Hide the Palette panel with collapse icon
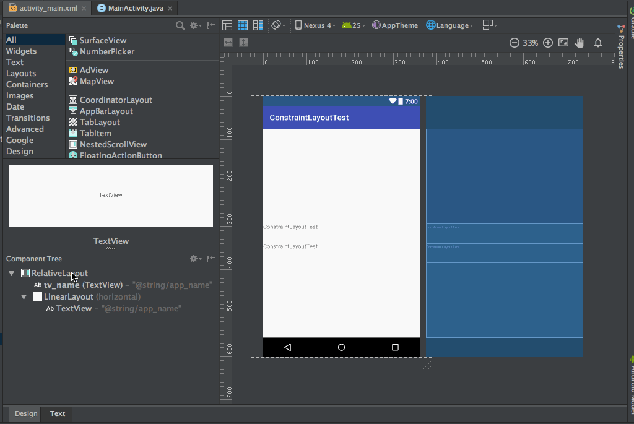Image resolution: width=634 pixels, height=424 pixels. pos(211,25)
